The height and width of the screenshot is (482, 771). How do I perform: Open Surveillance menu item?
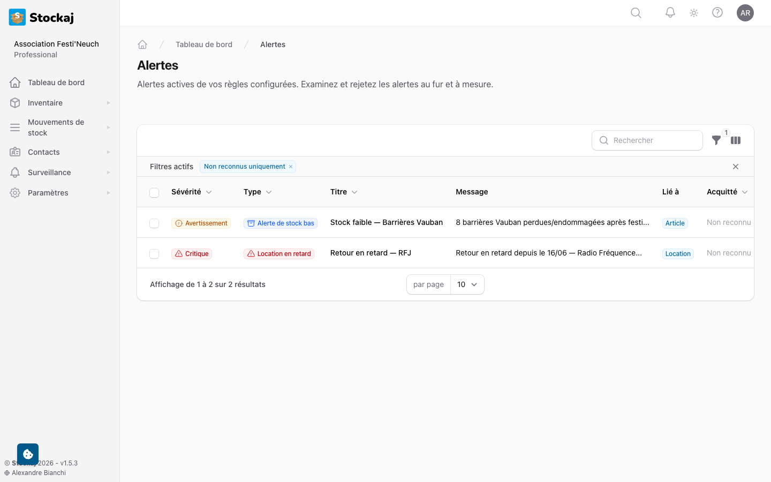pyautogui.click(x=60, y=172)
